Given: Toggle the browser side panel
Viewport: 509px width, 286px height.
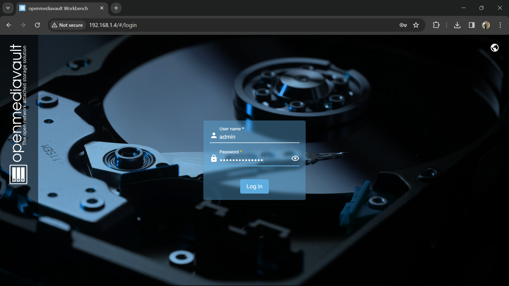Looking at the screenshot, I should [x=471, y=25].
